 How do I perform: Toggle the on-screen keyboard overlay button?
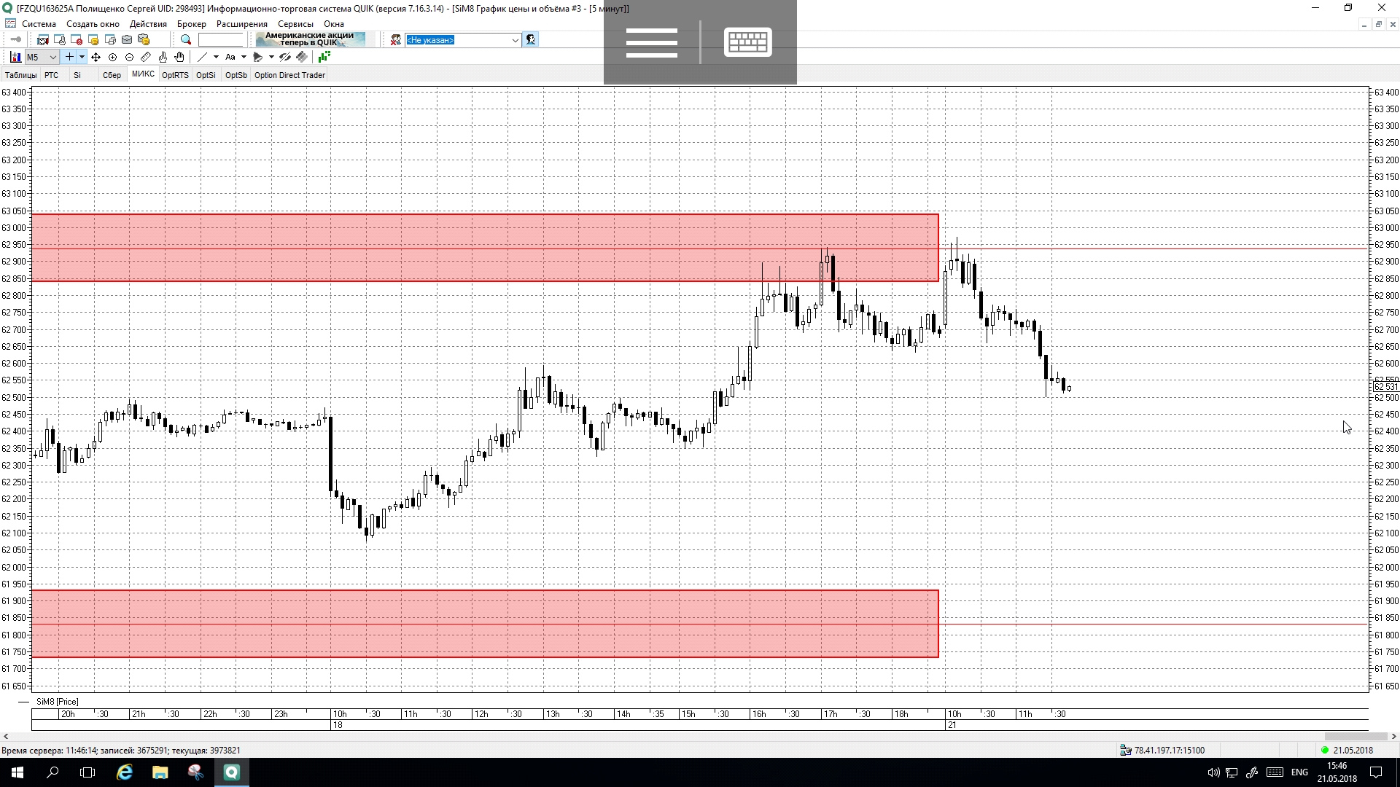pos(747,42)
